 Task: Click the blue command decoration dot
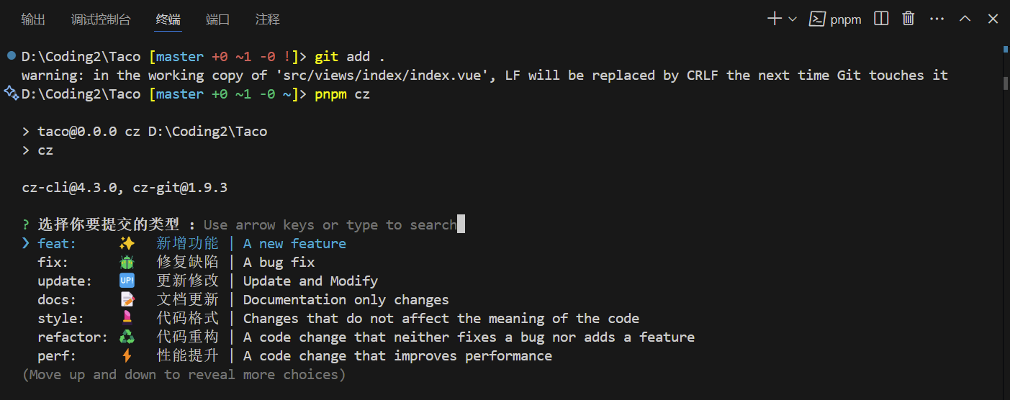(x=11, y=56)
